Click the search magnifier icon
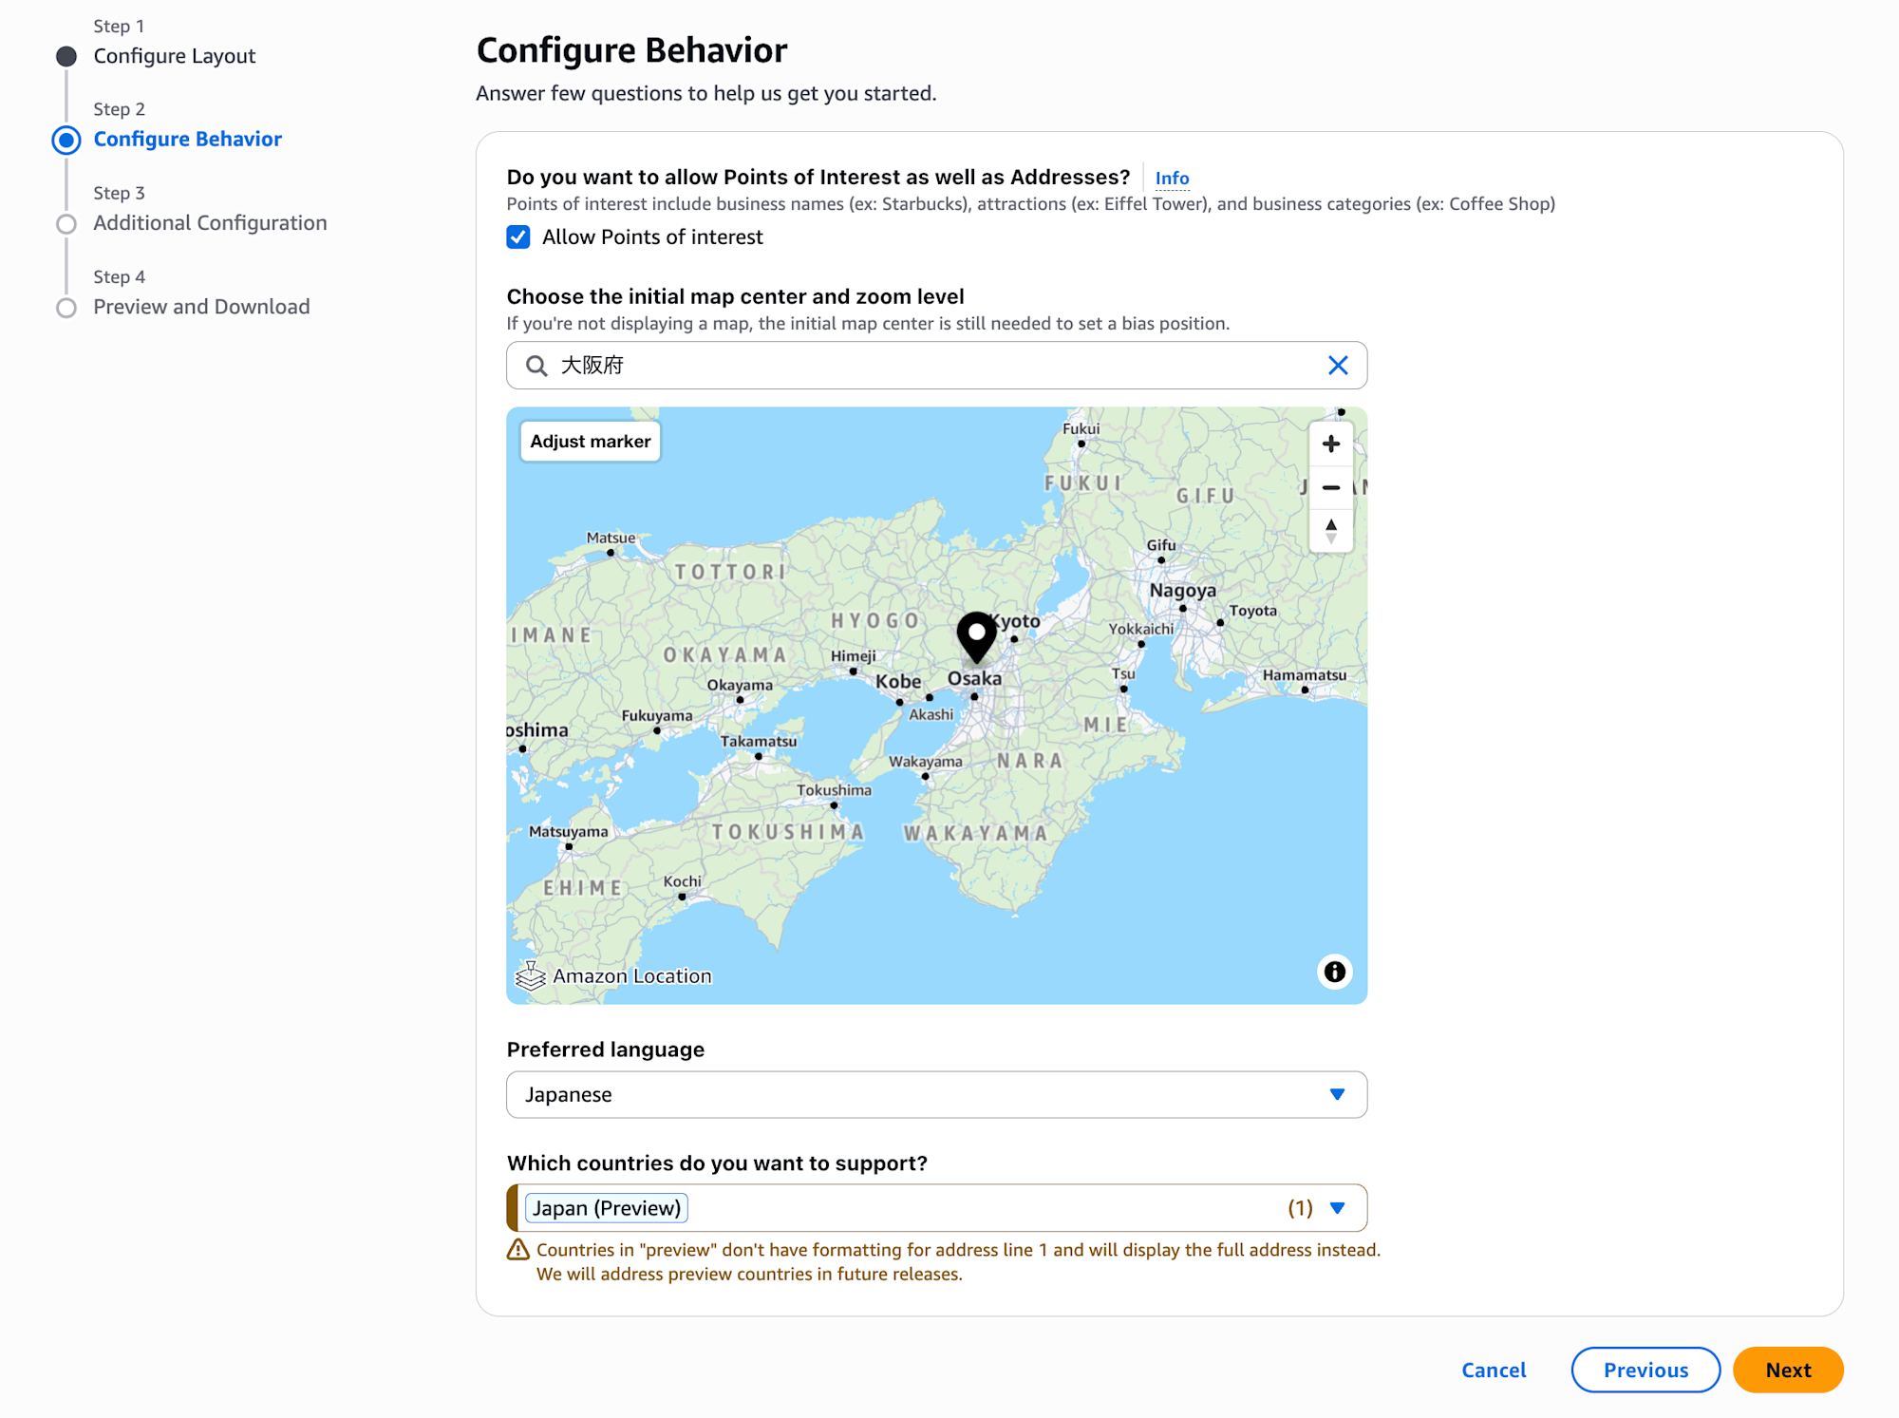The image size is (1899, 1418). [536, 366]
